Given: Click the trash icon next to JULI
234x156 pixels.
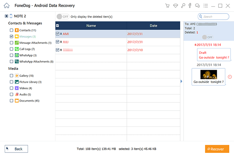Looking at the screenshot, I should (61, 42).
